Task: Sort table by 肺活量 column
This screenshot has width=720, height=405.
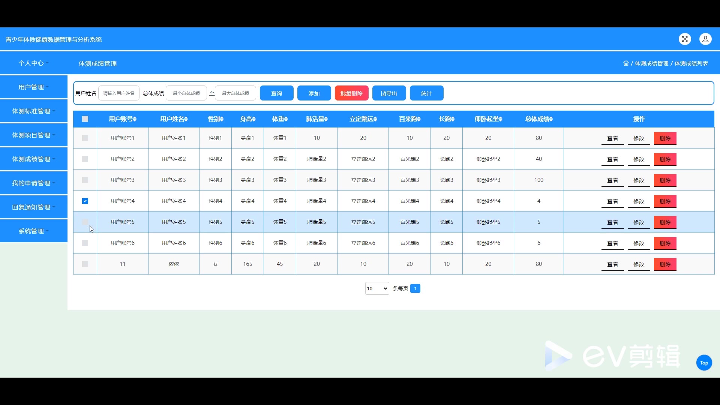Action: (x=325, y=119)
